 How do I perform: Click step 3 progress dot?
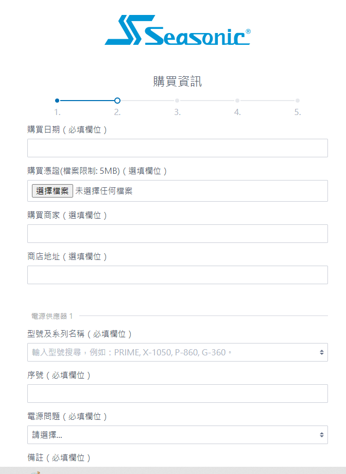coord(177,101)
